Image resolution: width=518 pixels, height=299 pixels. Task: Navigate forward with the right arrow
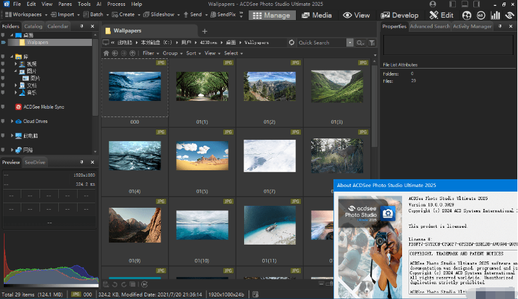point(124,53)
